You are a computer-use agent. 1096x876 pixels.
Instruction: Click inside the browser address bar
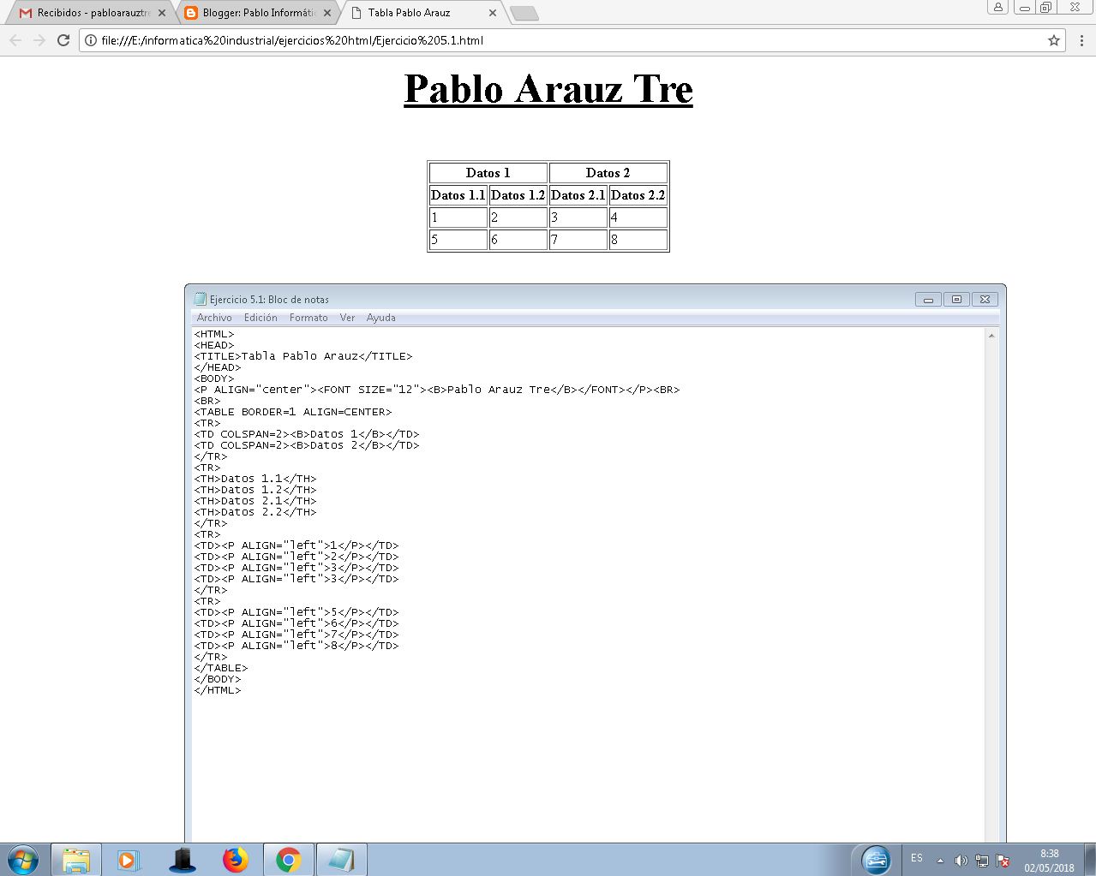pos(514,40)
